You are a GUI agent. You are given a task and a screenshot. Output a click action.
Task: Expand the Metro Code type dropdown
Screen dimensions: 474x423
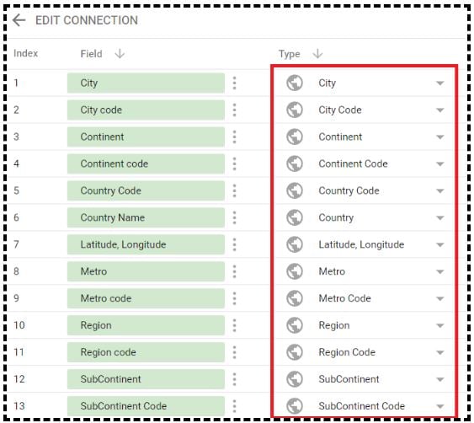440,298
